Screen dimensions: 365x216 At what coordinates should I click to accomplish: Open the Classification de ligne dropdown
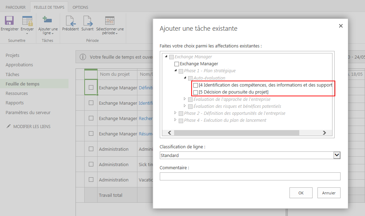[337, 155]
